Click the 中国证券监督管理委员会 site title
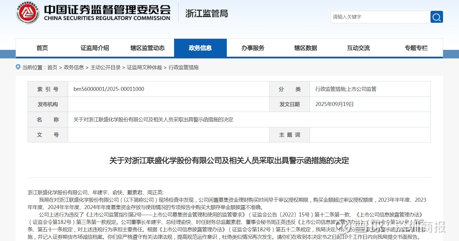The height and width of the screenshot is (241, 459). [107, 10]
